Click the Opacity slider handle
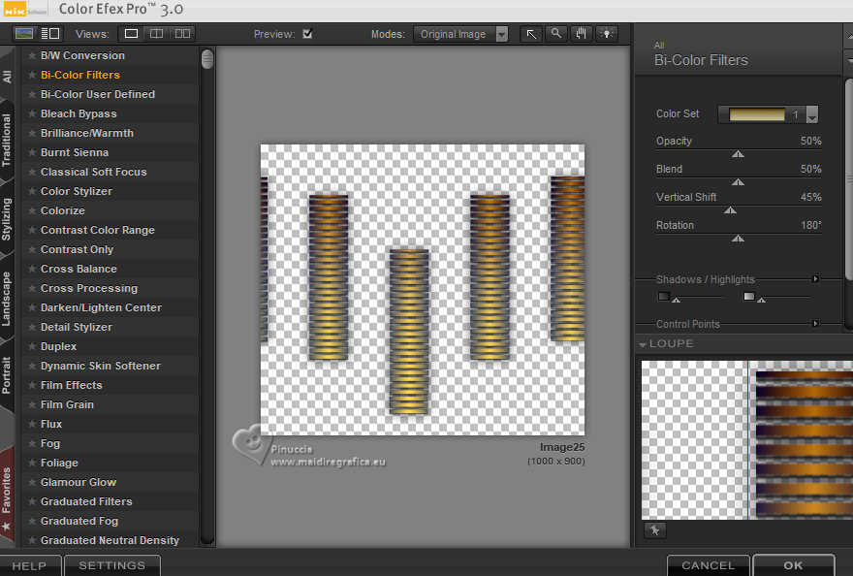 coord(738,153)
